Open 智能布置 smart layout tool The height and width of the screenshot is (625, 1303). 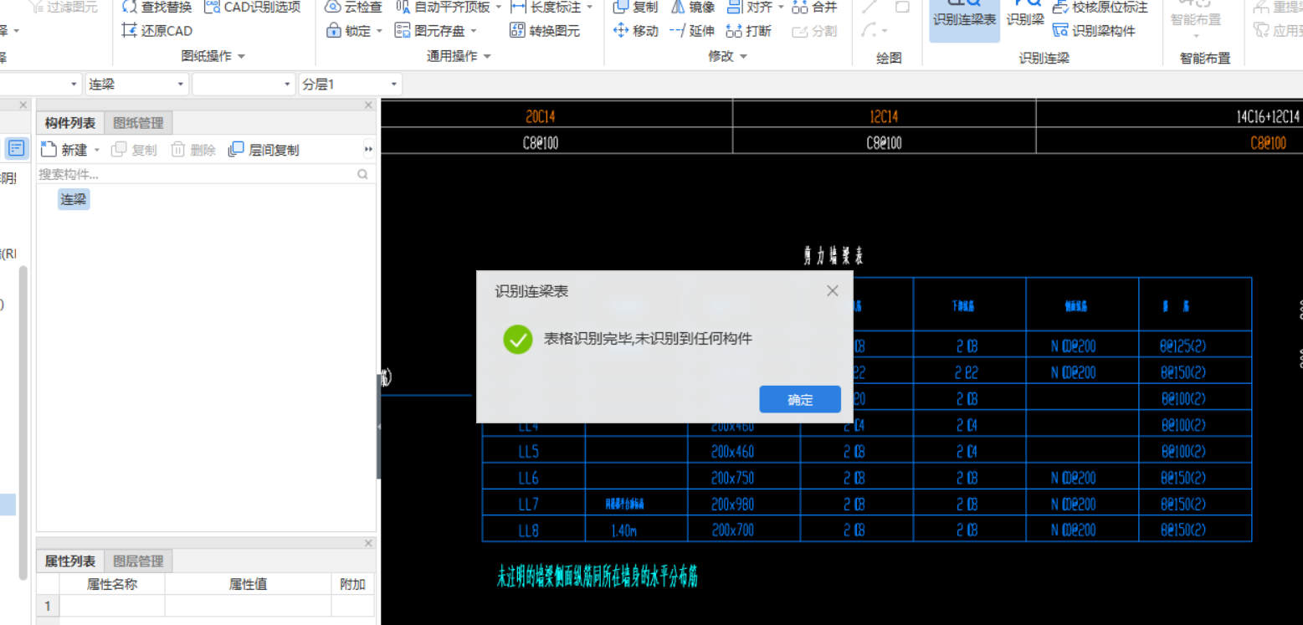click(x=1195, y=18)
